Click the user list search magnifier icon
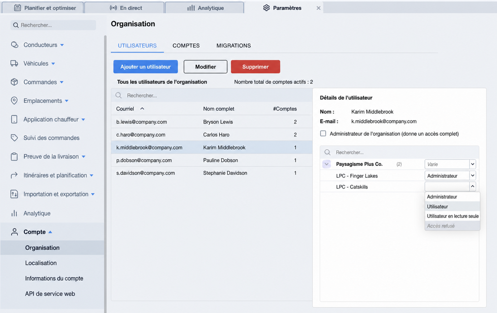The image size is (497, 313). pyautogui.click(x=118, y=95)
